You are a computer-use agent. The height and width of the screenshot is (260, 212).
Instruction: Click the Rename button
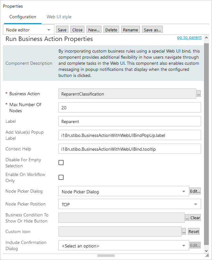click(130, 29)
